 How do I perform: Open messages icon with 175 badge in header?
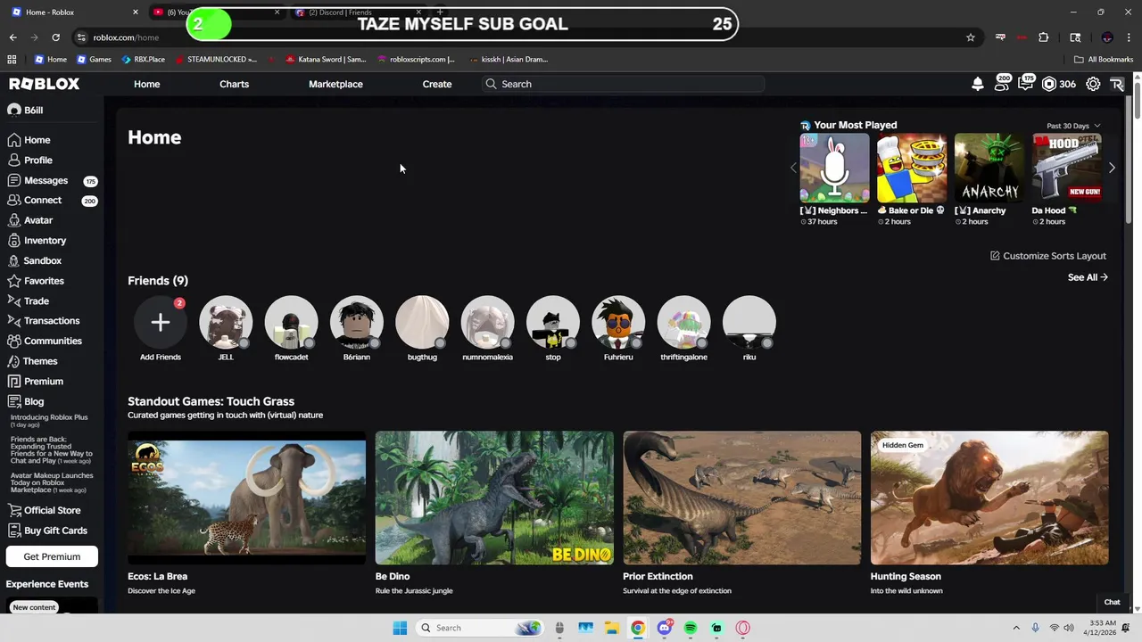point(1026,83)
